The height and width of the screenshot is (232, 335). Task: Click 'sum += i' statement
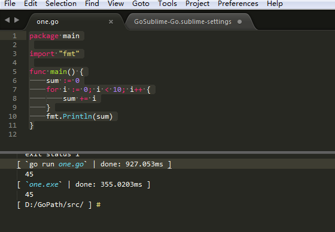click(79, 98)
